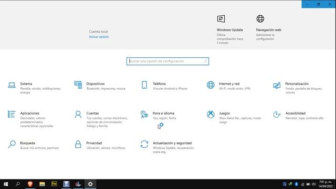Open Teléfono settings via phone icon
Image resolution: width=336 pixels, height=189 pixels.
pyautogui.click(x=144, y=85)
